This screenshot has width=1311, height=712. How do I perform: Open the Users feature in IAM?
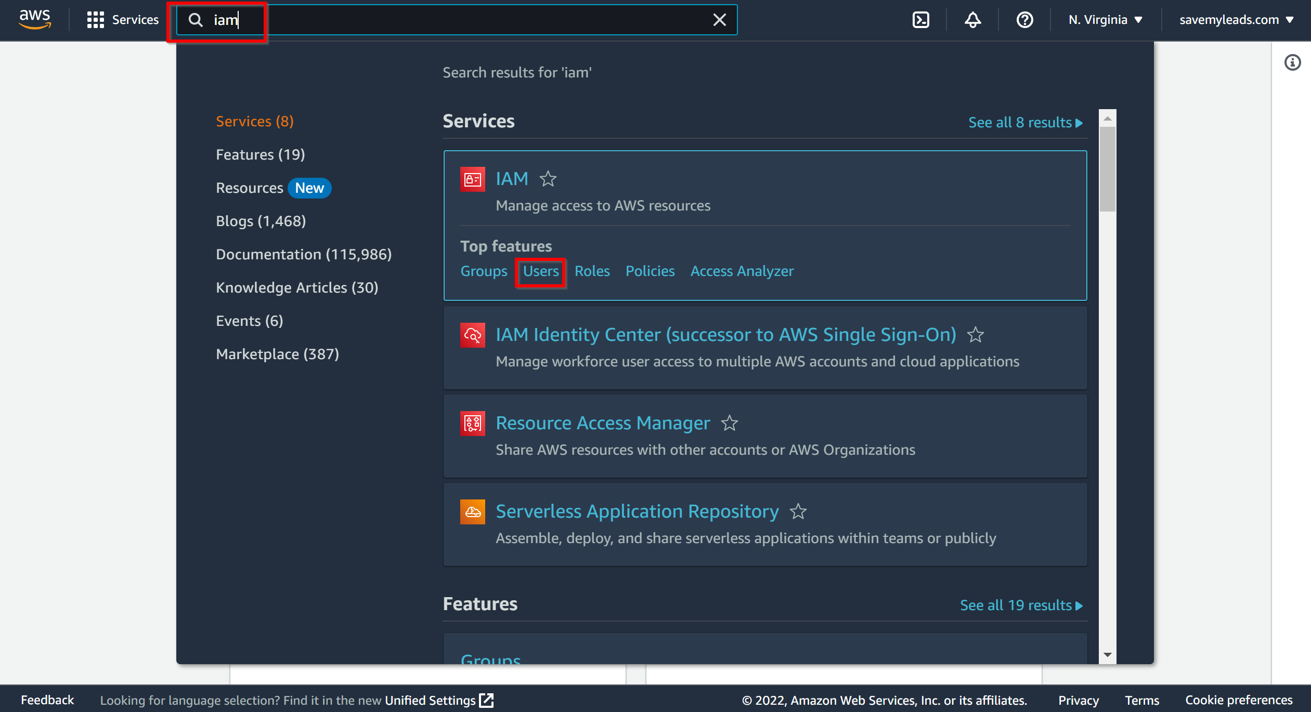click(x=541, y=271)
